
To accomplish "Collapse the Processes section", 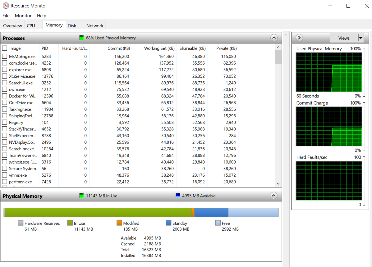I will pos(274,38).
